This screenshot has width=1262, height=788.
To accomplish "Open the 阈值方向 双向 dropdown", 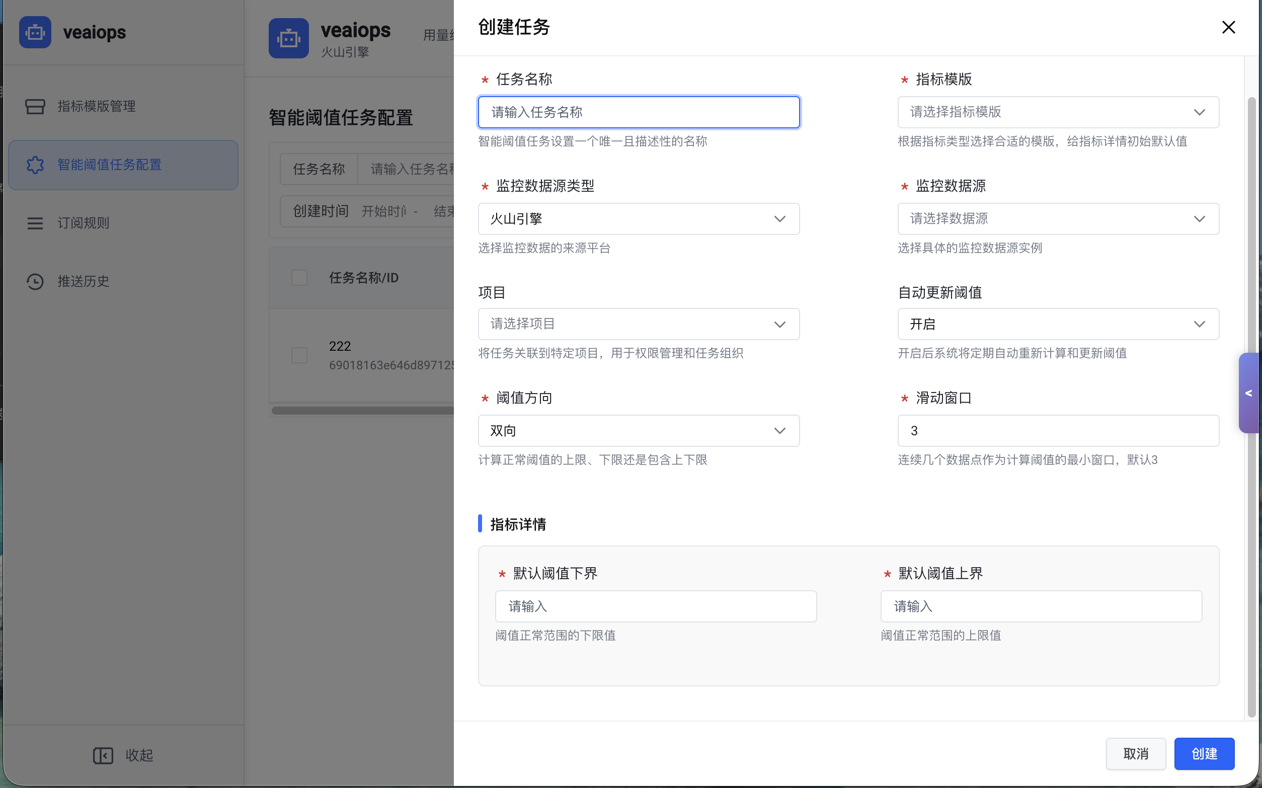I will (x=638, y=431).
